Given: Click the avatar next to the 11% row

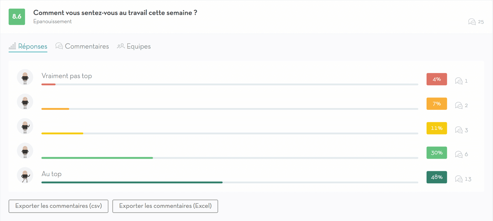Looking at the screenshot, I should pos(25,126).
